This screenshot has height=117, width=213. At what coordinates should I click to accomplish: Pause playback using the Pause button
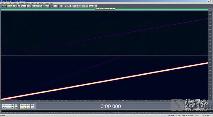pos(10,105)
